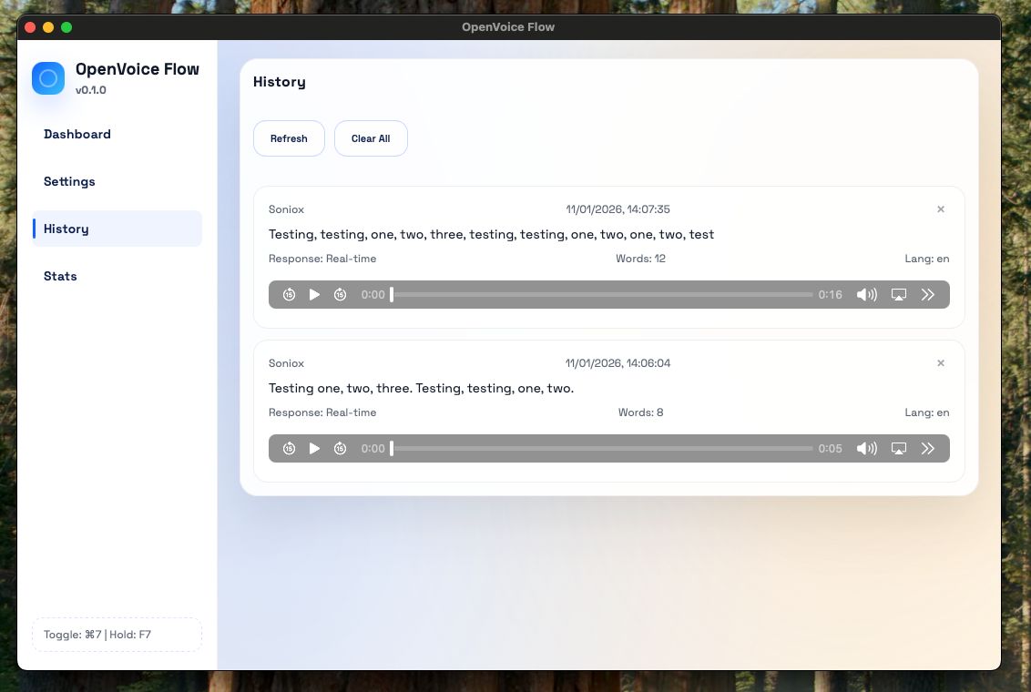Click 'Response: Real-time' on the 8-word entry

point(322,412)
